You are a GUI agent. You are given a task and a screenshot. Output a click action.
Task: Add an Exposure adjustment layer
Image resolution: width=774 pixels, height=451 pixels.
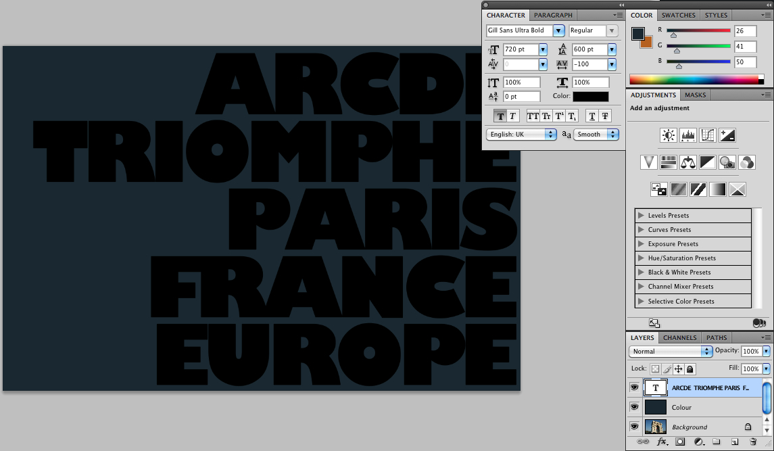[727, 135]
